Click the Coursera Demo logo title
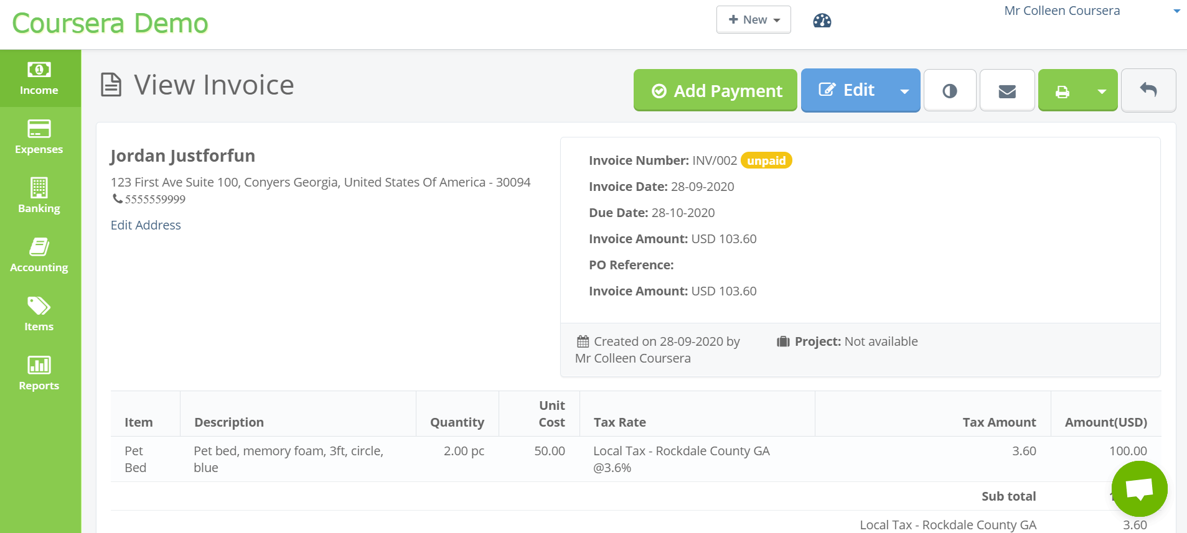The width and height of the screenshot is (1187, 533). [x=110, y=24]
